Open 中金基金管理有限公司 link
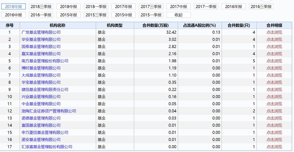Screen dimensions: 294x152 41,104
